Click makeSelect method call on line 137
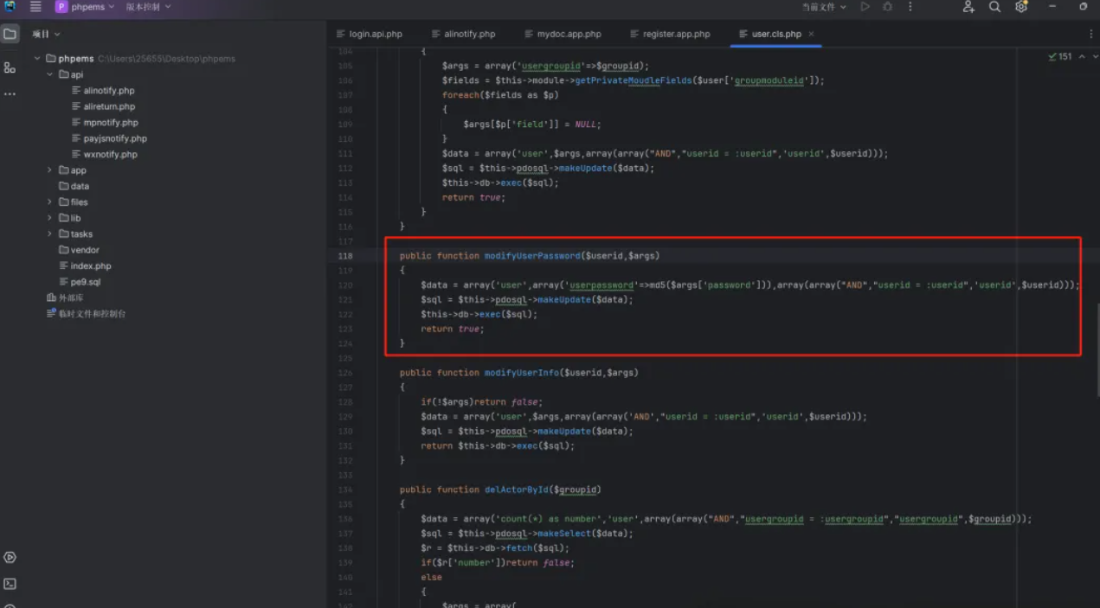Viewport: 1100px width, 608px height. [564, 534]
